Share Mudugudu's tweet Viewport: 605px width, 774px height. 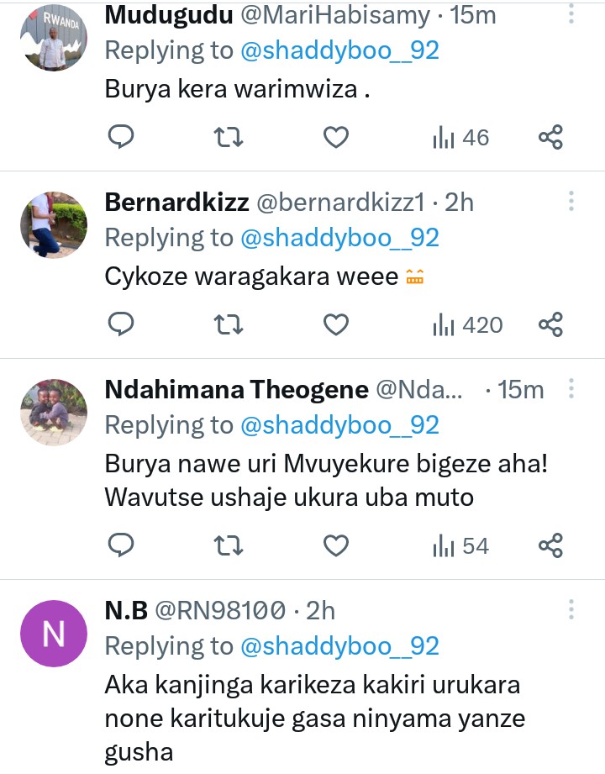click(550, 137)
